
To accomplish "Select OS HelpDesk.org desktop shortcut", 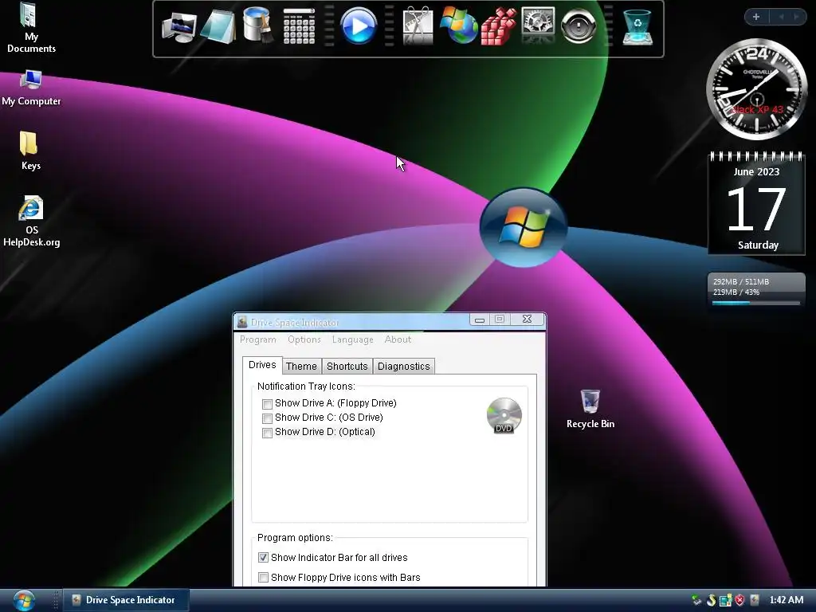I will click(31, 222).
